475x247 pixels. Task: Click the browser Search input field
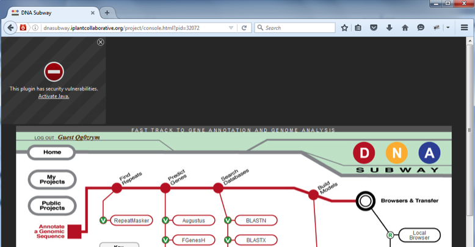click(295, 28)
